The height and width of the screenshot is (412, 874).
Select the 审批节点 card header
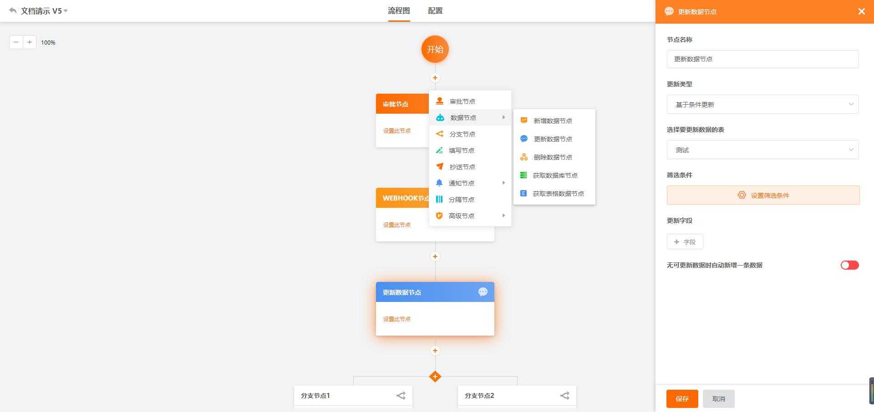tap(402, 104)
